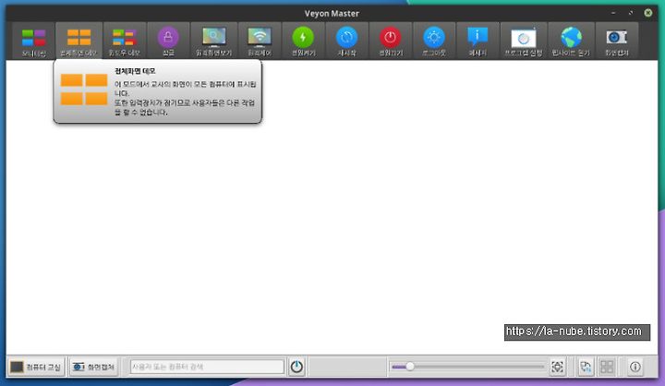Click the thumbnail size slider handle

(410, 367)
